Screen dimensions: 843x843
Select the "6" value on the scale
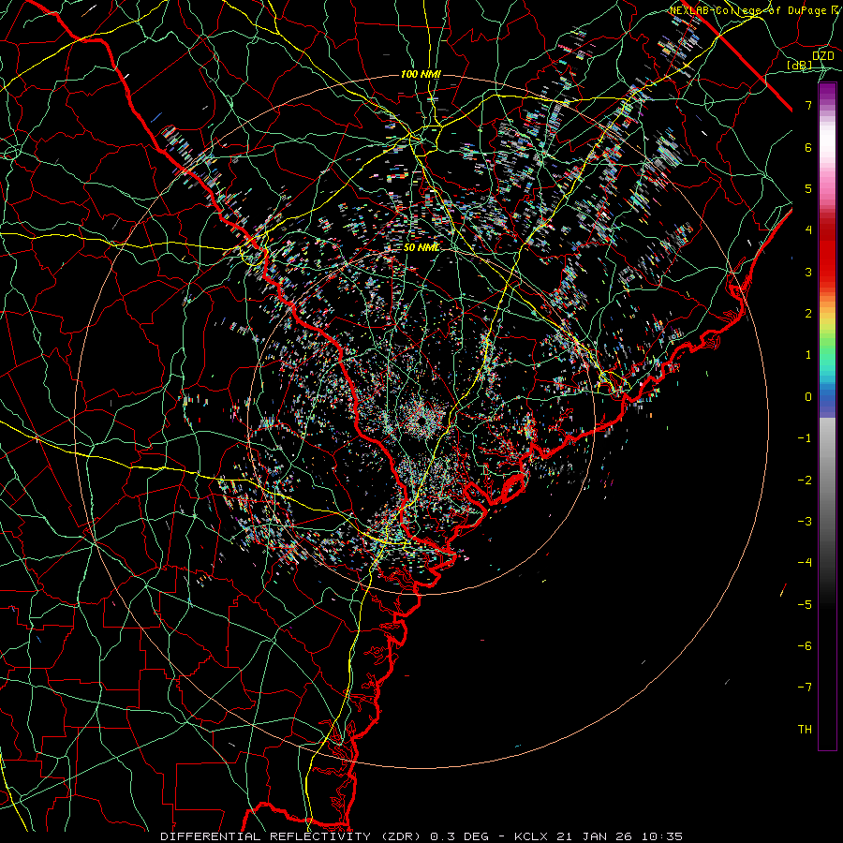(808, 147)
